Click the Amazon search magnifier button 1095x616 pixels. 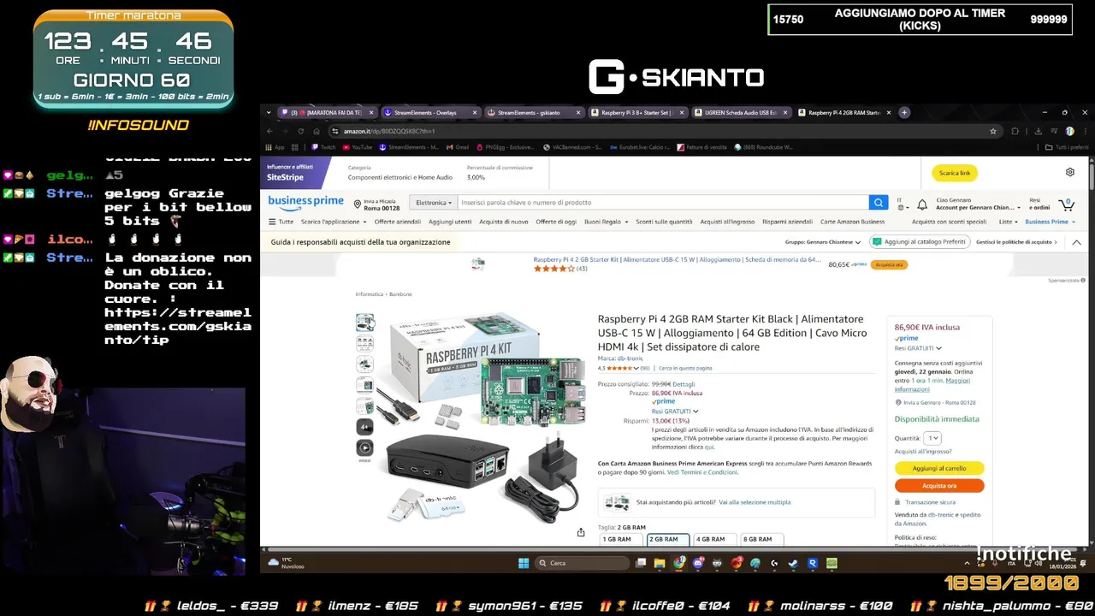878,203
